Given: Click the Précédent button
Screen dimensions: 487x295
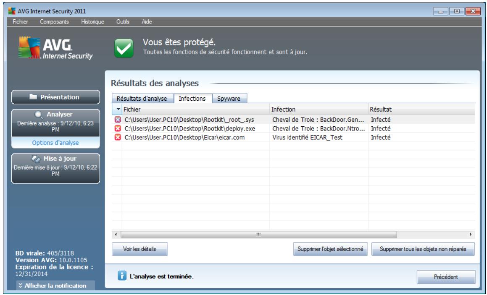Looking at the screenshot, I should coord(446,277).
